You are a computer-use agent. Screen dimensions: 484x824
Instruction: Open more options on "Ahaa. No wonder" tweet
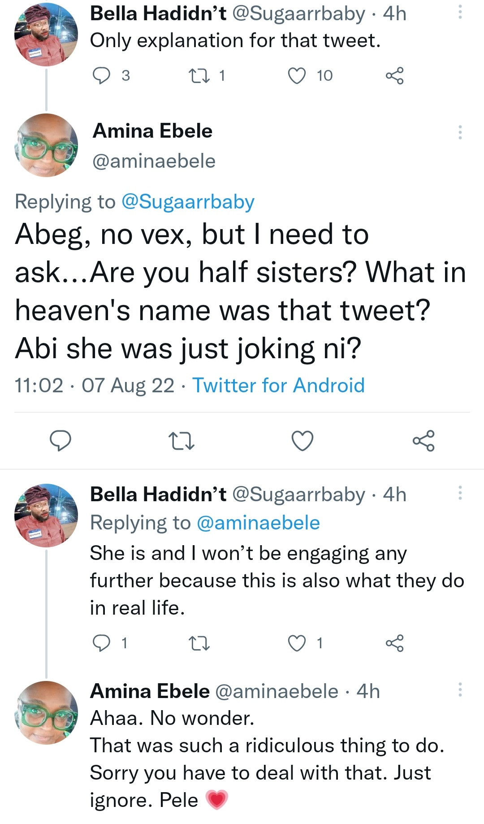[x=460, y=690]
